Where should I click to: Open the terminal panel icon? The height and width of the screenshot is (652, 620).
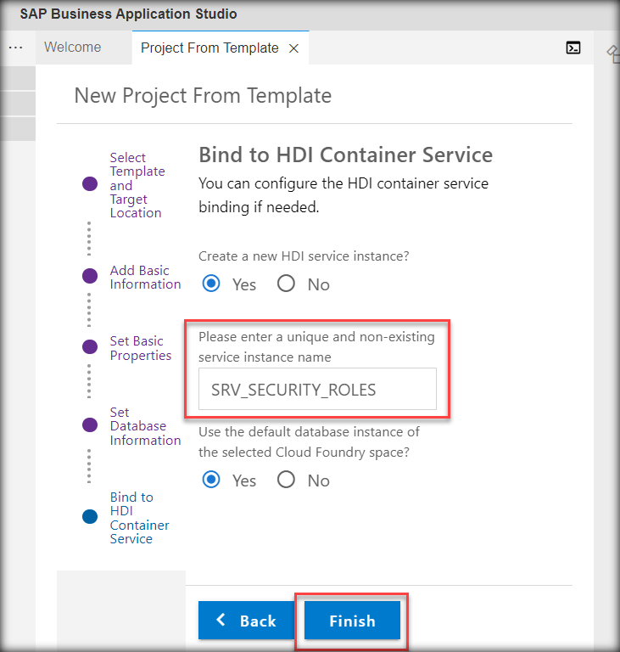pyautogui.click(x=573, y=48)
